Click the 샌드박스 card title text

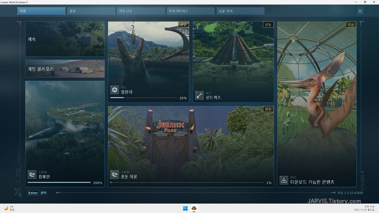coord(213,97)
